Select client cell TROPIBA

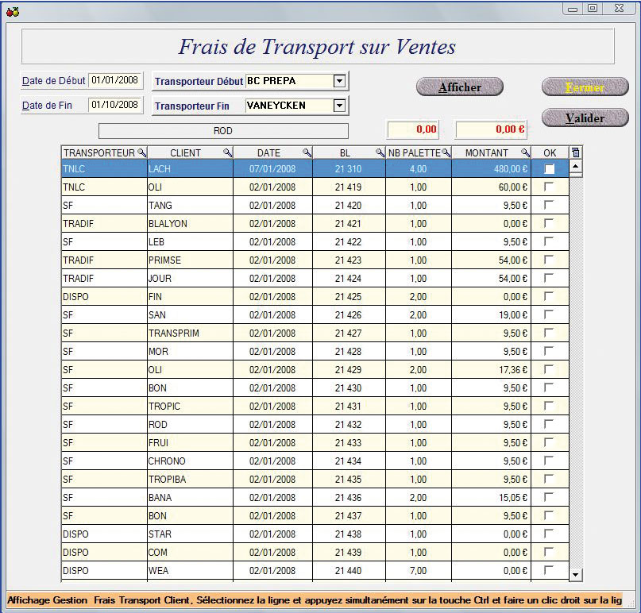pos(190,479)
